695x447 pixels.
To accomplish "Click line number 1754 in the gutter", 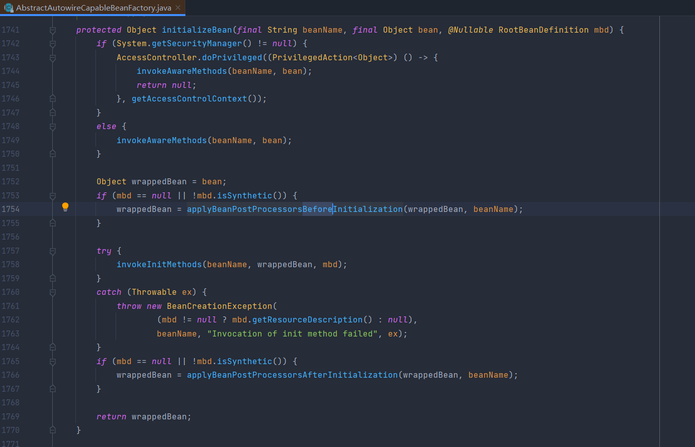I will 11,209.
